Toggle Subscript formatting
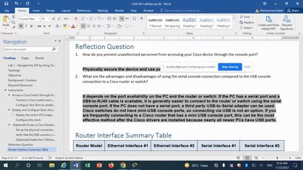303x170 pixels. 45,26
